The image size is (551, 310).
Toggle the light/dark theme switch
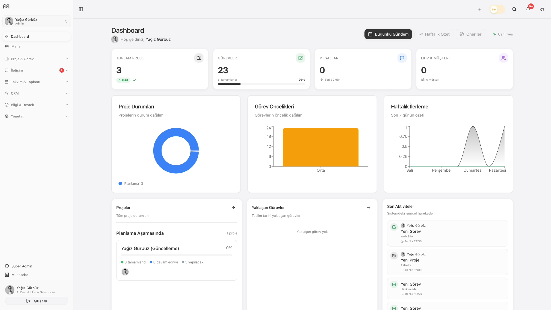click(497, 9)
